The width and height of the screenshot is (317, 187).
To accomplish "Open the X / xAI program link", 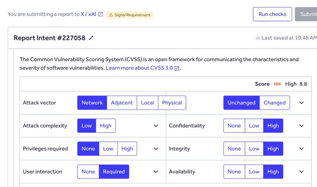I will click(x=88, y=14).
